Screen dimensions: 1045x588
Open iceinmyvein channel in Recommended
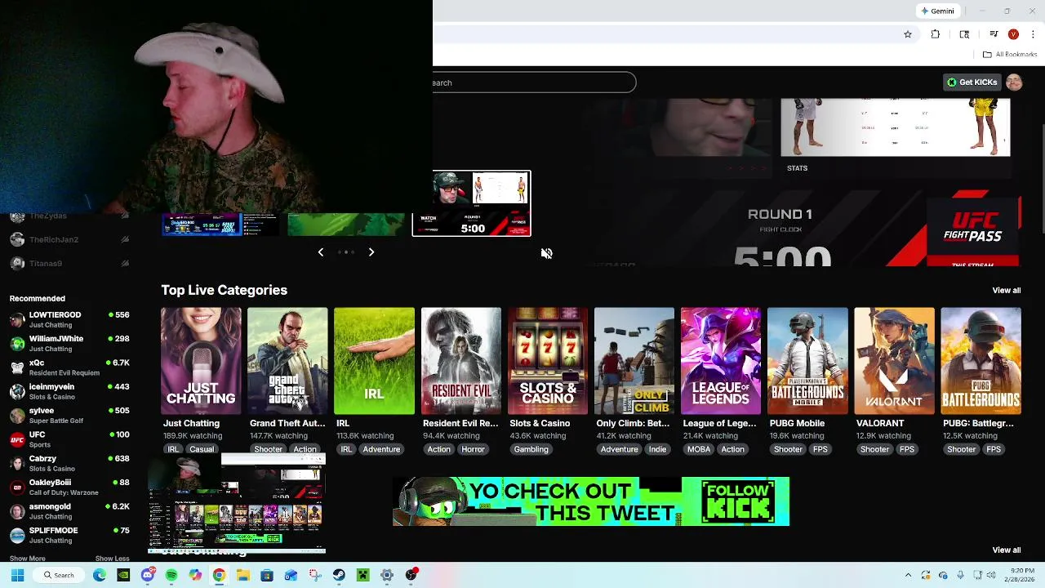pos(69,392)
